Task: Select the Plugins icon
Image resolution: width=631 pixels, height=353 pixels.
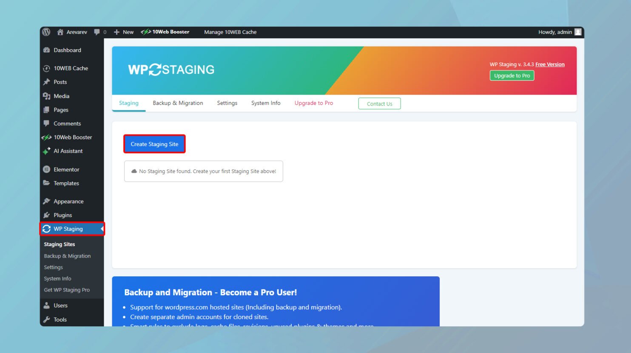Action: coord(47,215)
